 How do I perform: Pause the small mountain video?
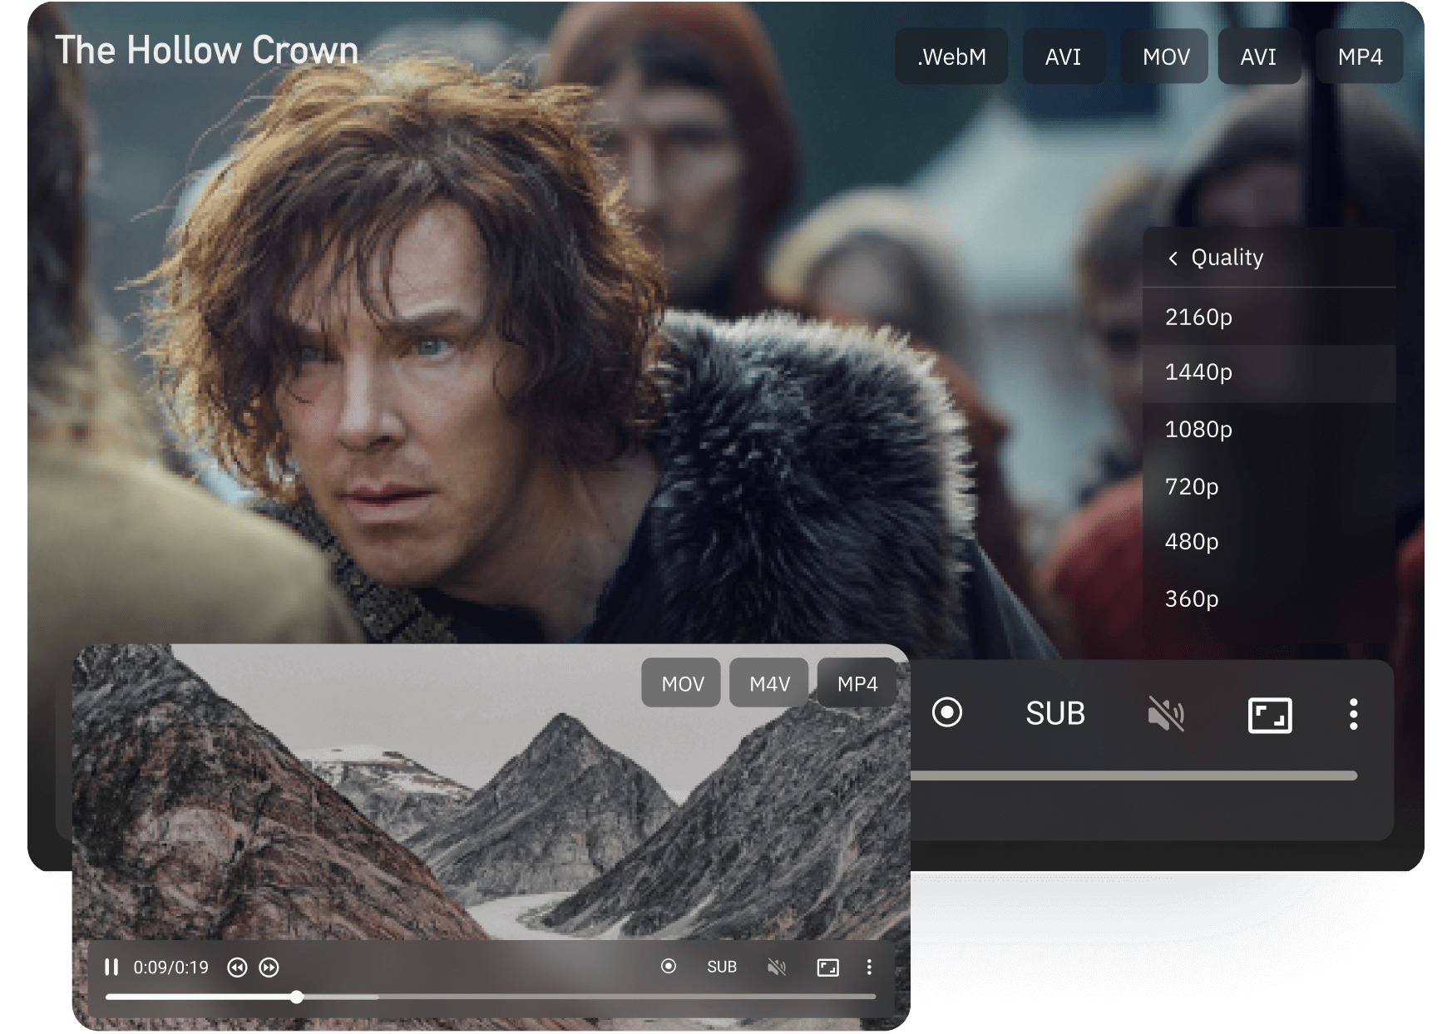click(111, 967)
